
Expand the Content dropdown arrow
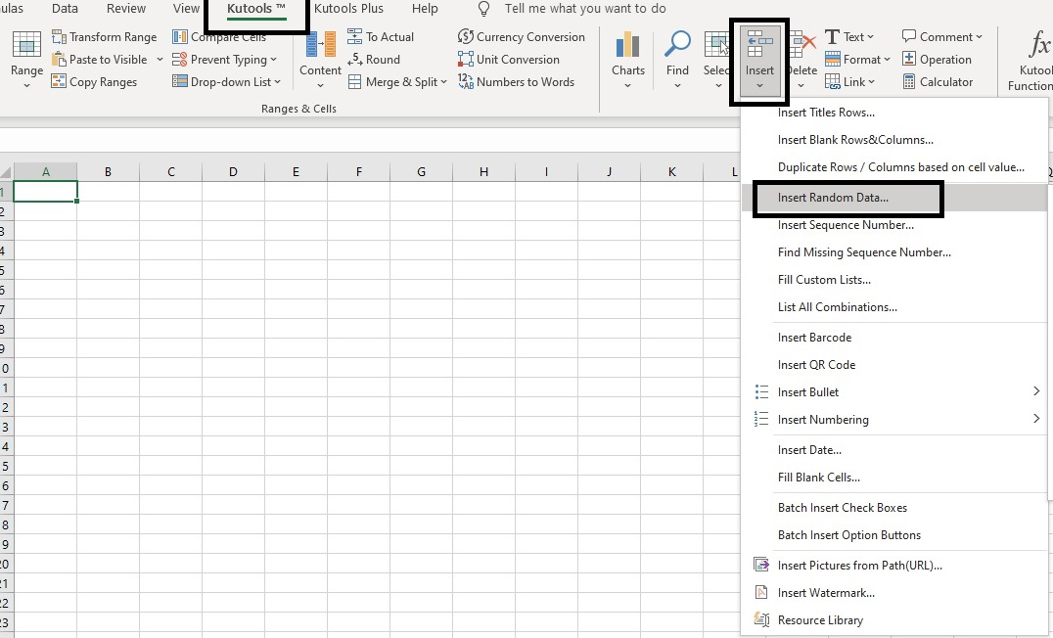pos(320,85)
